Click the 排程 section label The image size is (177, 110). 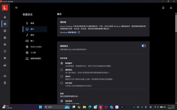(x=62, y=94)
